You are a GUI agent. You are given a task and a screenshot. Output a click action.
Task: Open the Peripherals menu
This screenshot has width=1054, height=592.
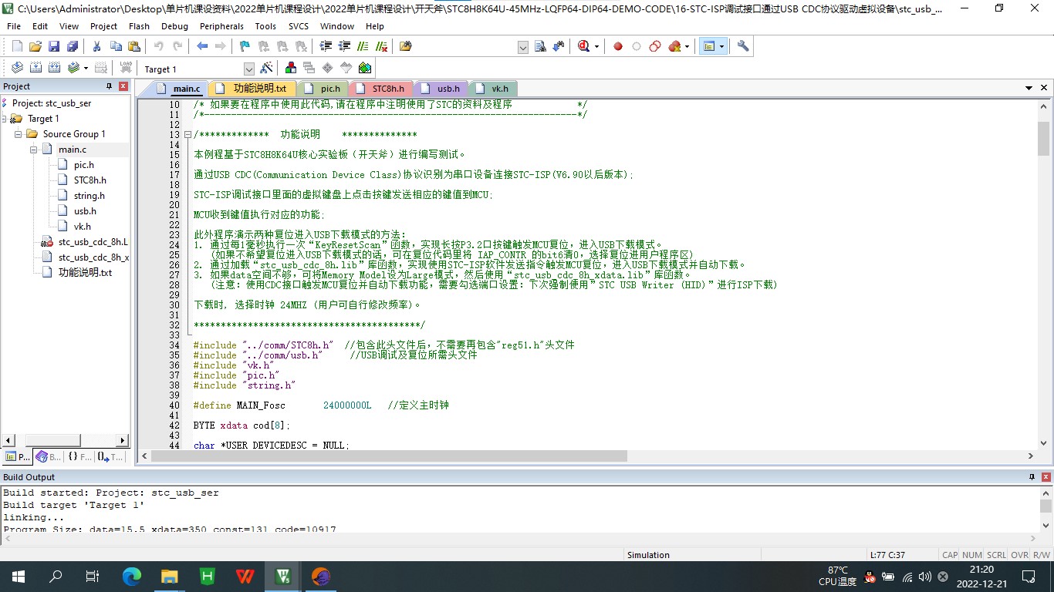221,25
